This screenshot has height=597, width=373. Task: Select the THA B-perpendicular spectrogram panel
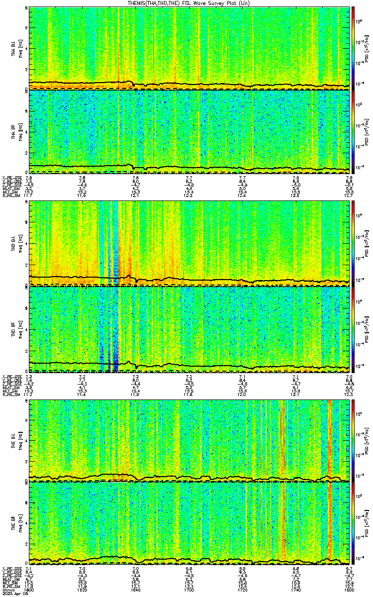(189, 48)
